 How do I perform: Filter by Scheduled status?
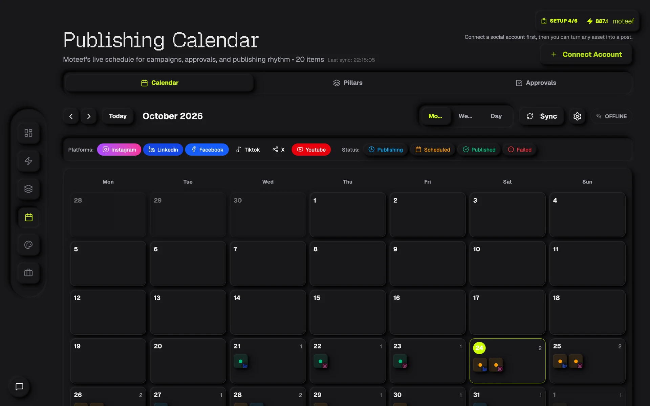tap(433, 150)
